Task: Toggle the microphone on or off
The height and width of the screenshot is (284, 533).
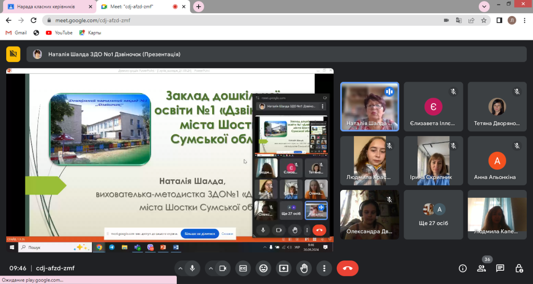Action: pyautogui.click(x=192, y=268)
